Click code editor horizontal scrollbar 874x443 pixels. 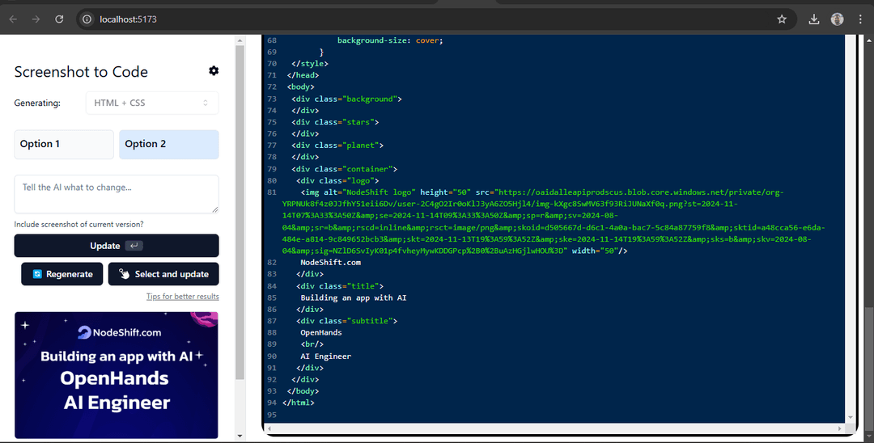(x=554, y=428)
